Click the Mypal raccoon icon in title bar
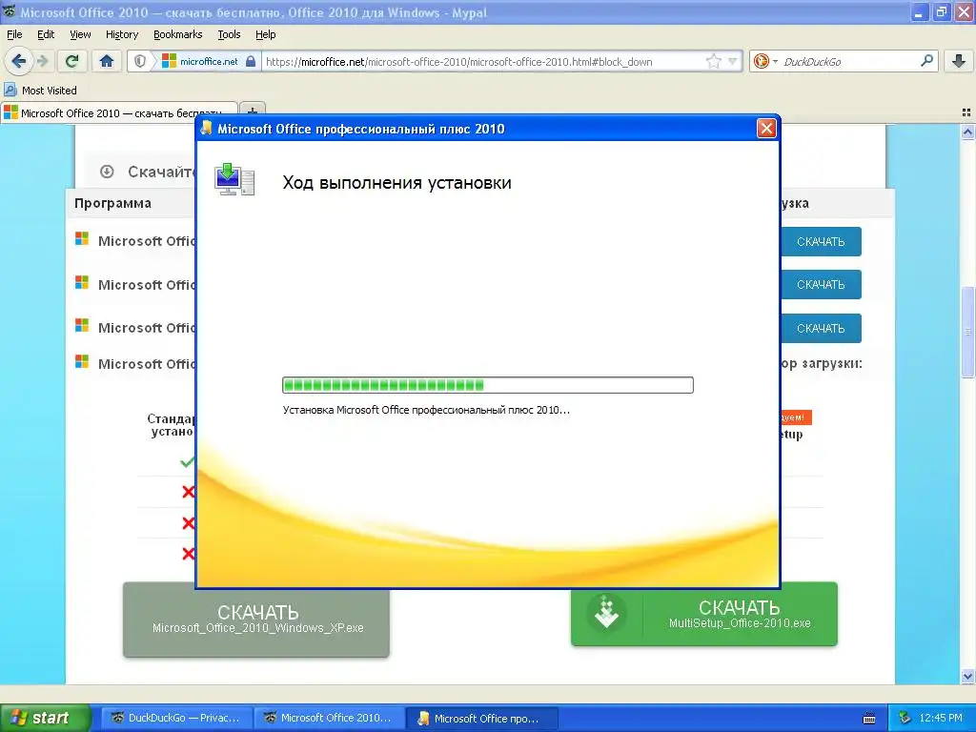The height and width of the screenshot is (732, 976). [9, 11]
